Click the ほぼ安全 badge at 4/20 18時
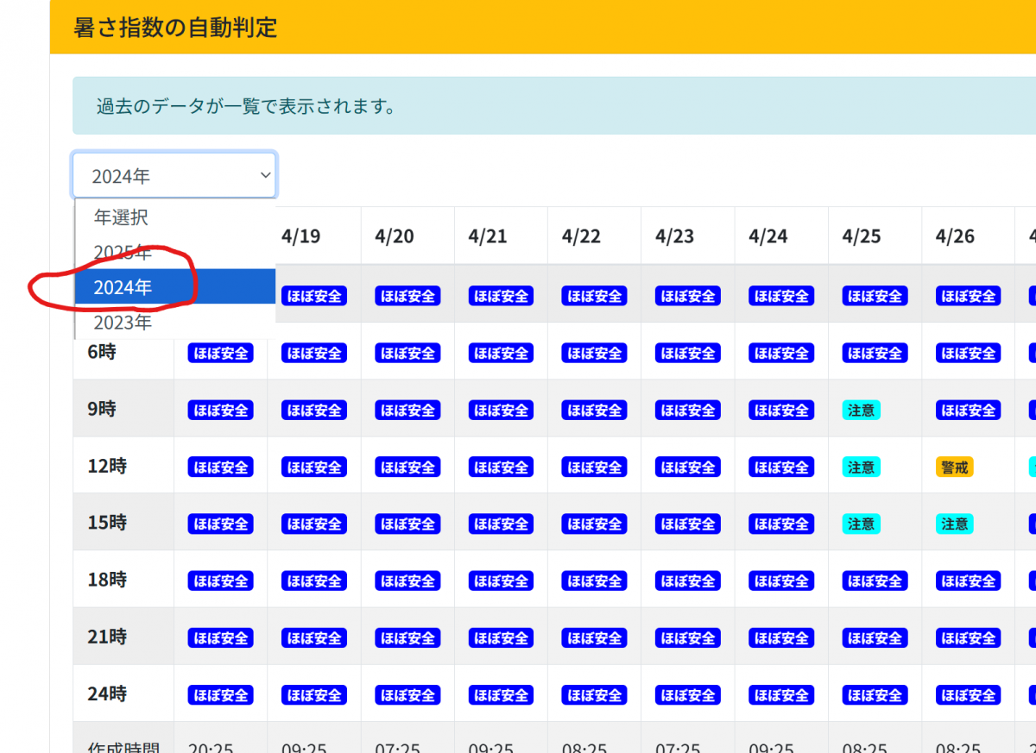 407,580
